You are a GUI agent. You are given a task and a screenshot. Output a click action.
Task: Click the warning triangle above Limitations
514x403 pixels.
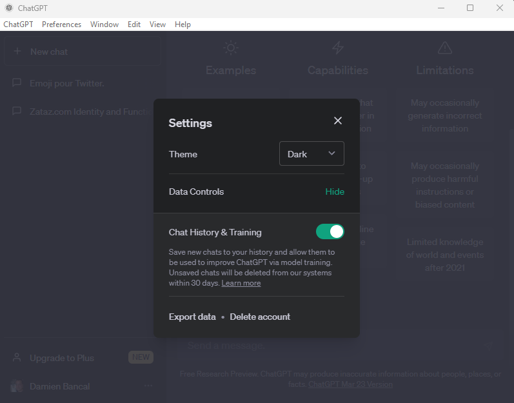pyautogui.click(x=445, y=48)
